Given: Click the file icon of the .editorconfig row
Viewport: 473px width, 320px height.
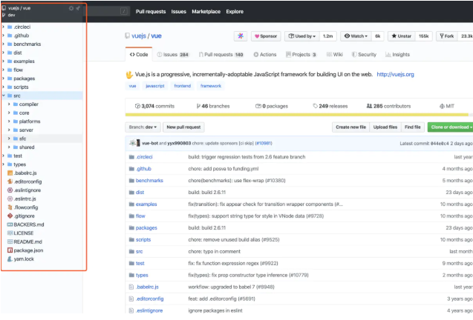Looking at the screenshot, I should click(x=131, y=299).
